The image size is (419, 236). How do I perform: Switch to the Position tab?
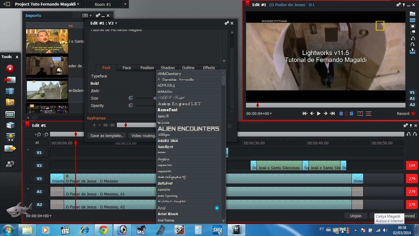click(x=147, y=68)
